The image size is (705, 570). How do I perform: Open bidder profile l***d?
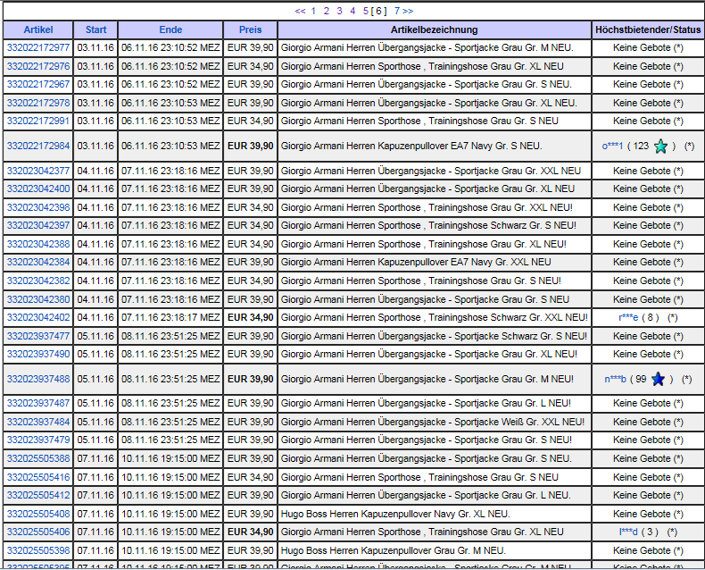[628, 532]
